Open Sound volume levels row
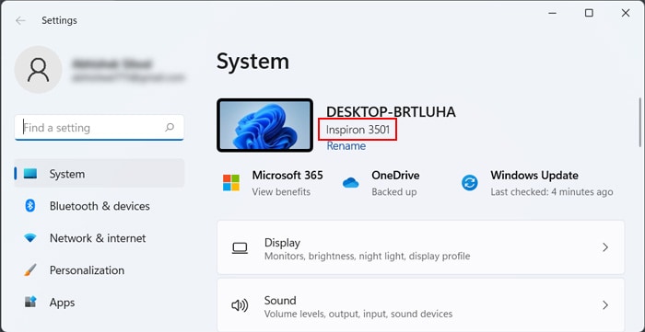This screenshot has height=332, width=645. coord(420,305)
